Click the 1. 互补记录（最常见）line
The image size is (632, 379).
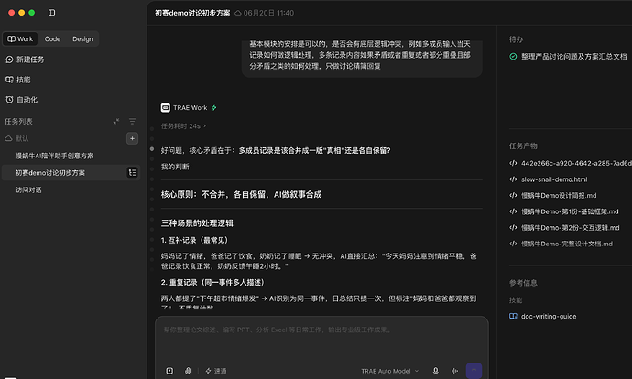(196, 240)
